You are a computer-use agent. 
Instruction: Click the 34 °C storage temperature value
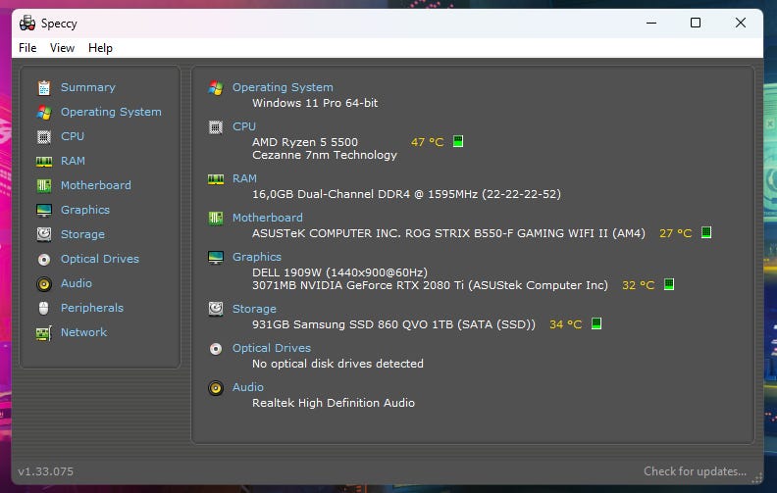(565, 324)
